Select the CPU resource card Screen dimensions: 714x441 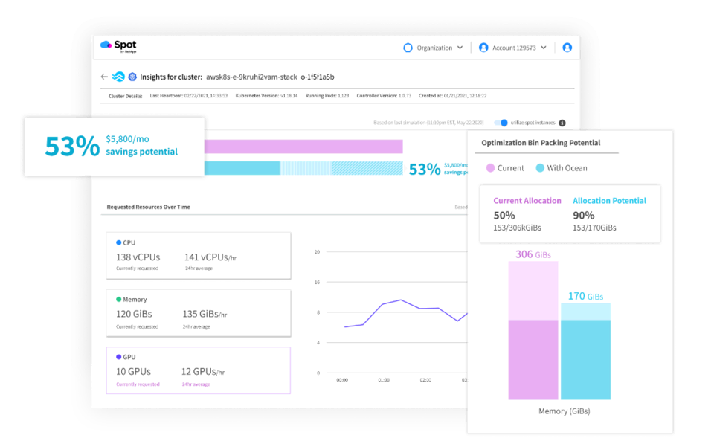198,254
